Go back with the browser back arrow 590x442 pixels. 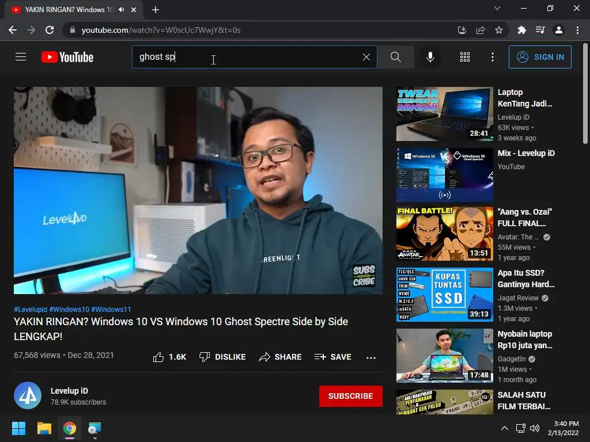pyautogui.click(x=13, y=30)
